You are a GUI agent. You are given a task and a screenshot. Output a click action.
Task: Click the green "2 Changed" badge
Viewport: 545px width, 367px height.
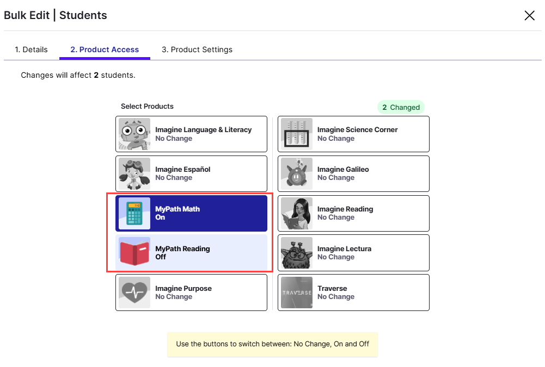click(x=401, y=107)
